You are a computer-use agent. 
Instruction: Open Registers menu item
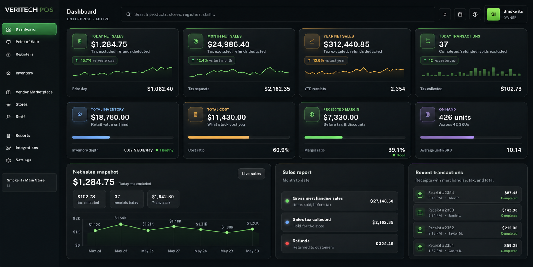pyautogui.click(x=29, y=54)
